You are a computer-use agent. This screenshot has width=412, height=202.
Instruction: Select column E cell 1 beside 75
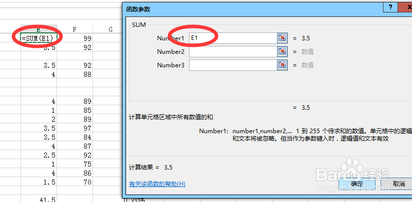[x=38, y=164]
